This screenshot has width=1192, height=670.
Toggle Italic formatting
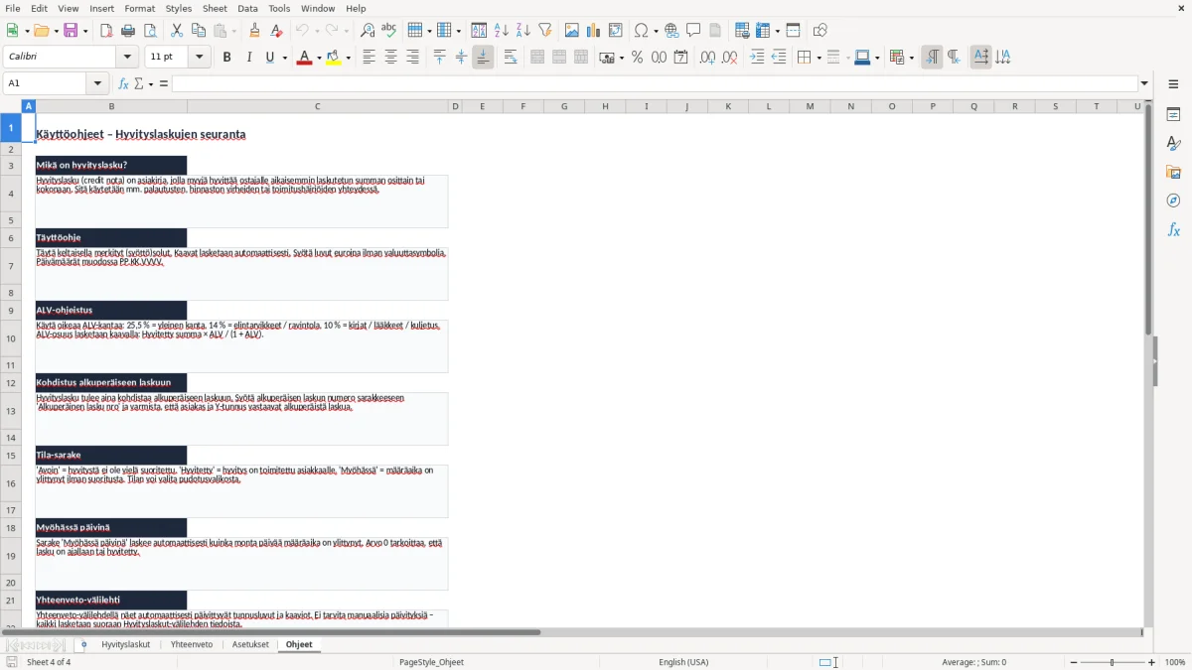pyautogui.click(x=249, y=58)
